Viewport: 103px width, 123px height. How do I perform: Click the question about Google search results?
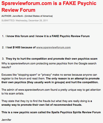(49, 65)
